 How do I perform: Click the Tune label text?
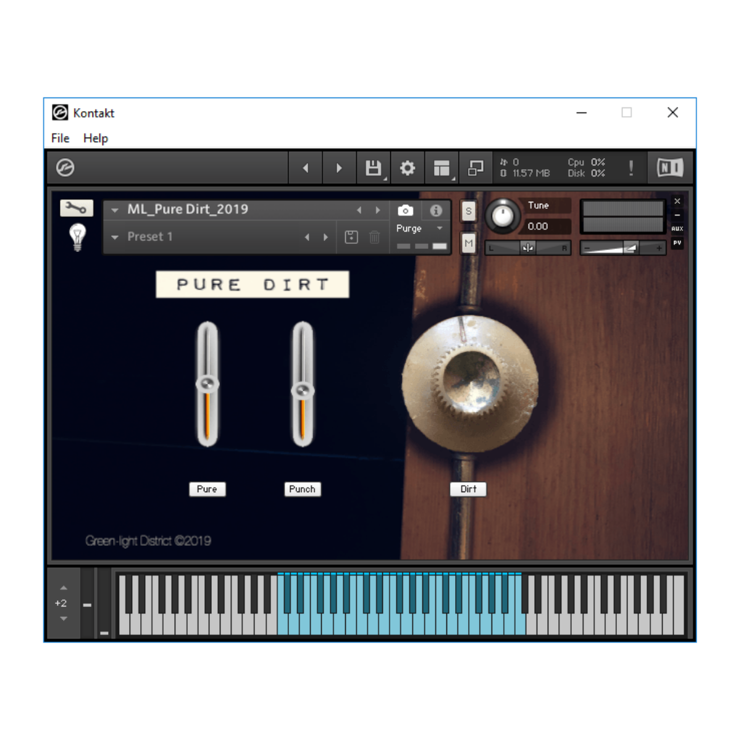coord(538,206)
